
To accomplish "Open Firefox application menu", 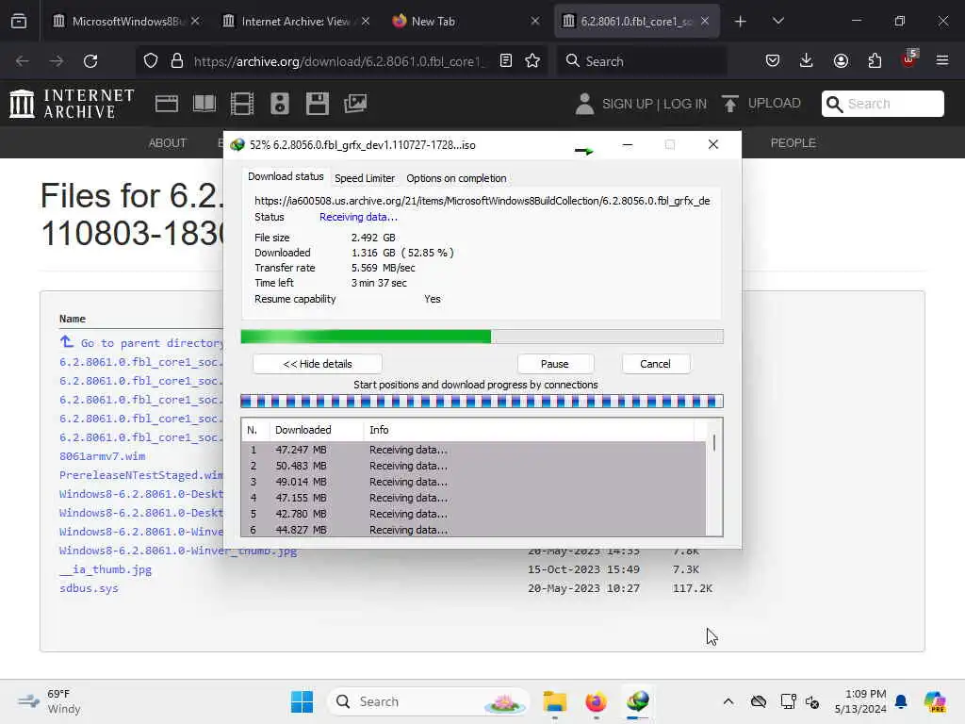I will point(942,61).
